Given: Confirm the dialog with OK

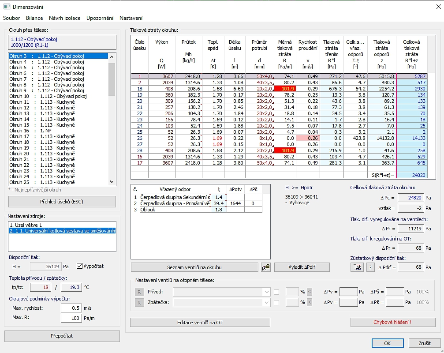Looking at the screenshot, I should pos(388,343).
